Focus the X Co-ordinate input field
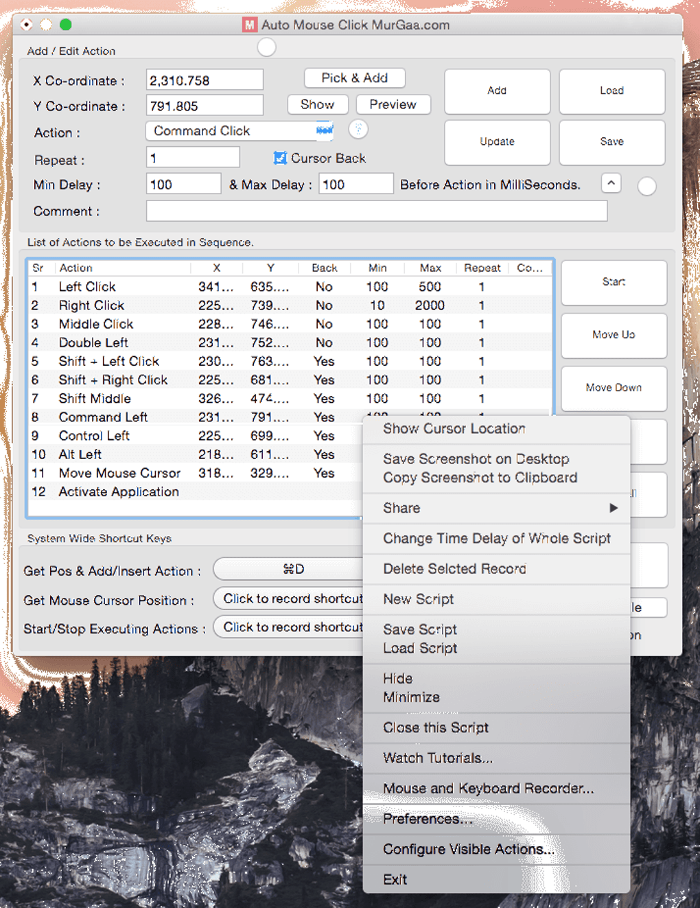Viewport: 700px width, 908px height. [205, 80]
